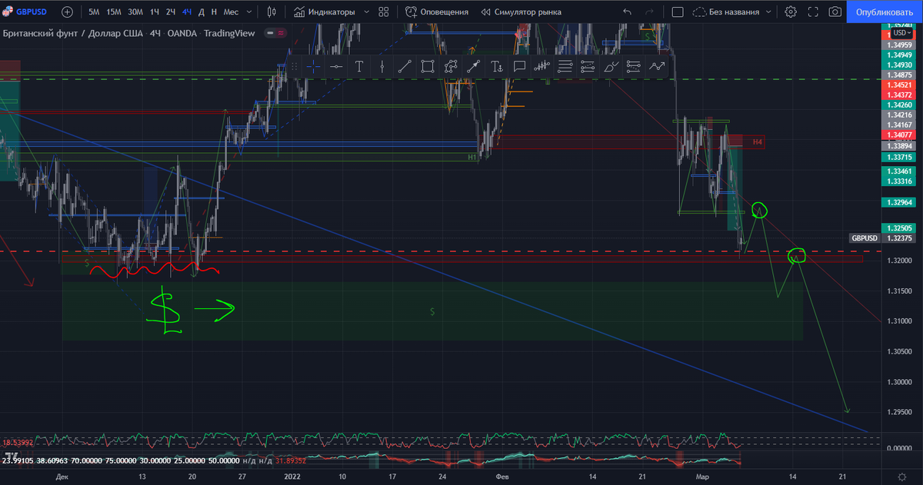Click the 1.32964 green price tag
The width and height of the screenshot is (923, 485).
tap(899, 203)
